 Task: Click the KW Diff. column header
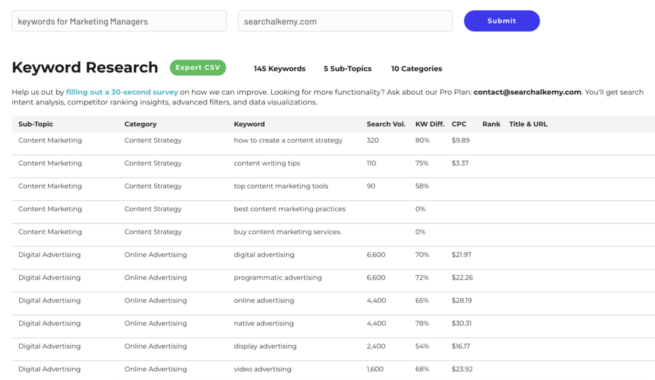429,124
